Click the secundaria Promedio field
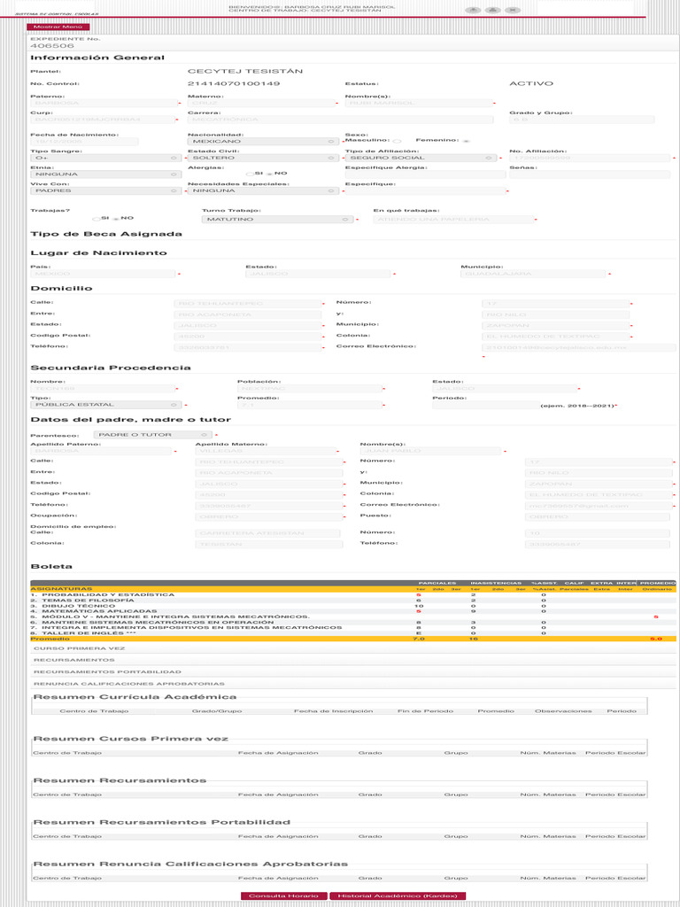This screenshot has width=680, height=907. click(x=309, y=405)
